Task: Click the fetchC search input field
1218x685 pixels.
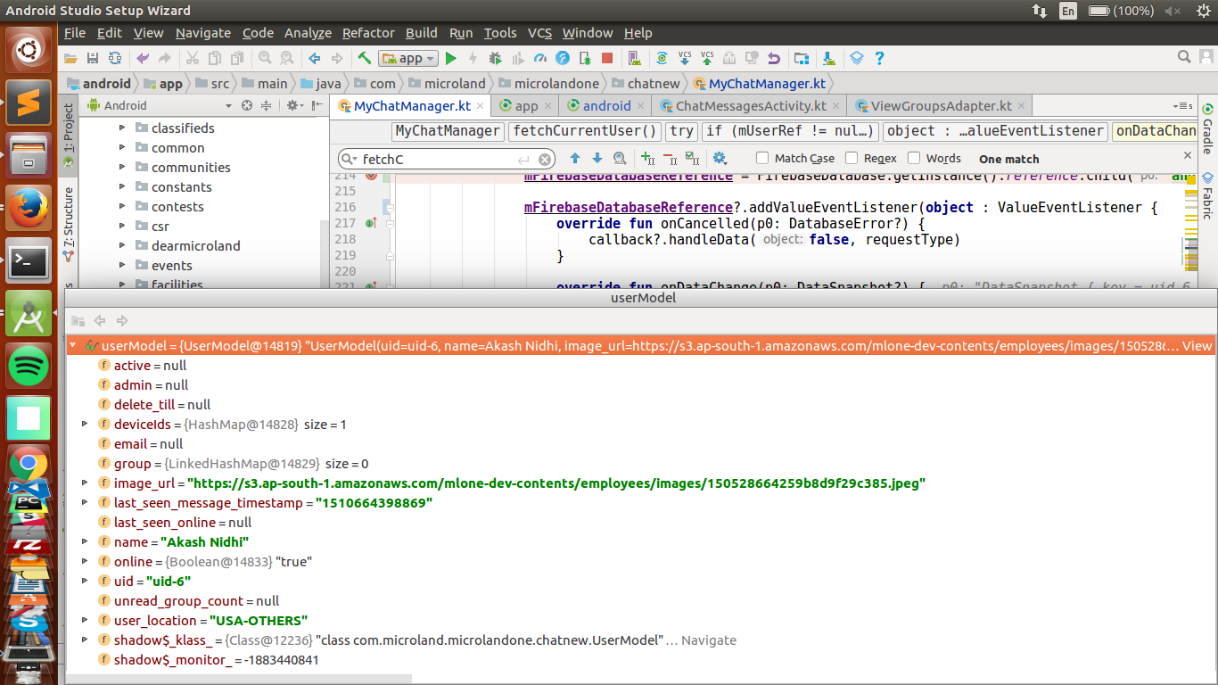Action: tap(446, 160)
